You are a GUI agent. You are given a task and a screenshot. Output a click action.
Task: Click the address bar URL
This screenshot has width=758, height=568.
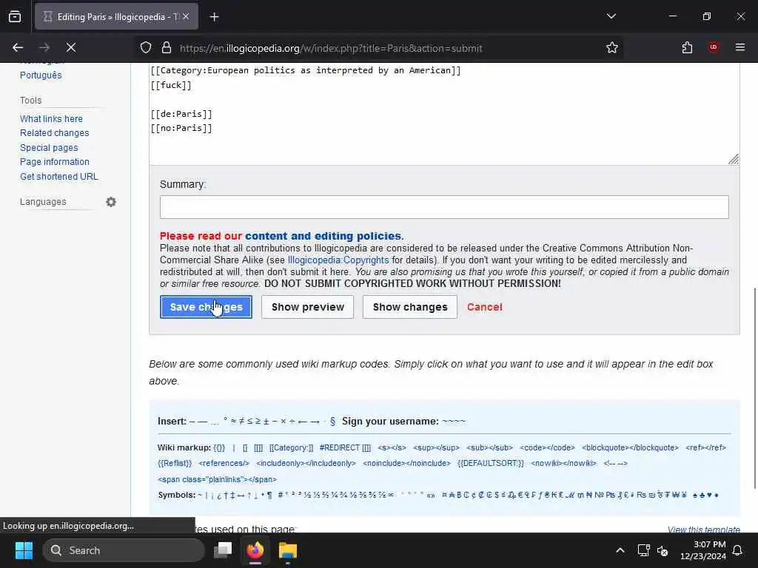point(331,48)
